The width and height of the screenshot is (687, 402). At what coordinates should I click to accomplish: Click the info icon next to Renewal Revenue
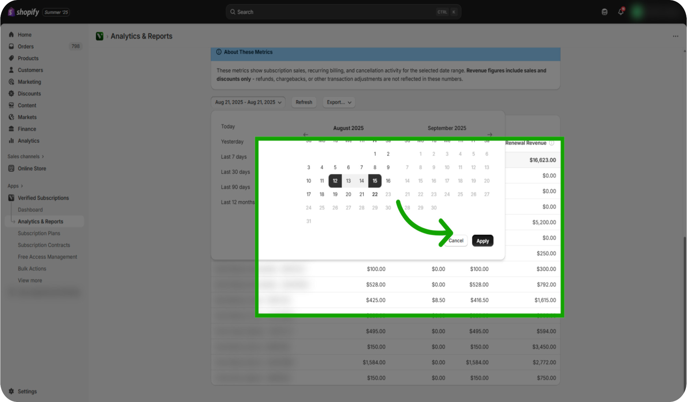coord(552,143)
